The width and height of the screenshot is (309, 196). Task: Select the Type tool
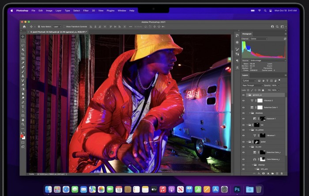[x=23, y=107]
